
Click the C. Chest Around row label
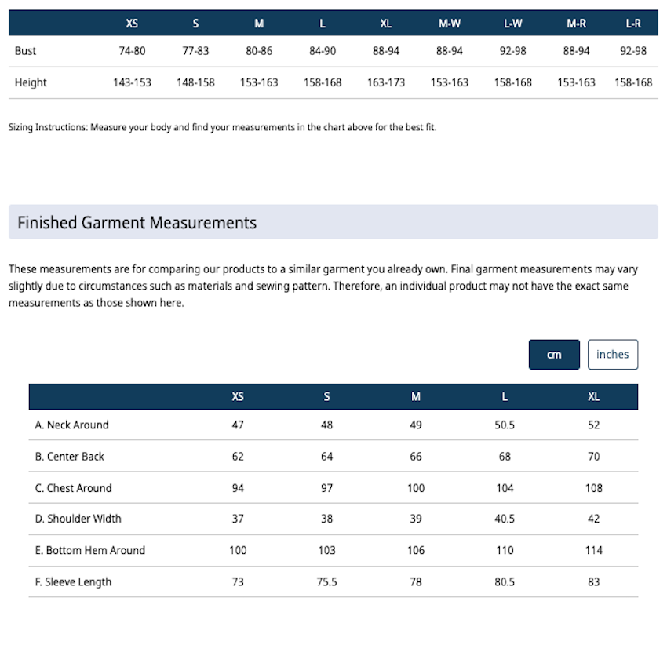73,488
